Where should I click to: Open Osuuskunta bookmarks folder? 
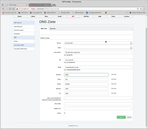click(36, 13)
